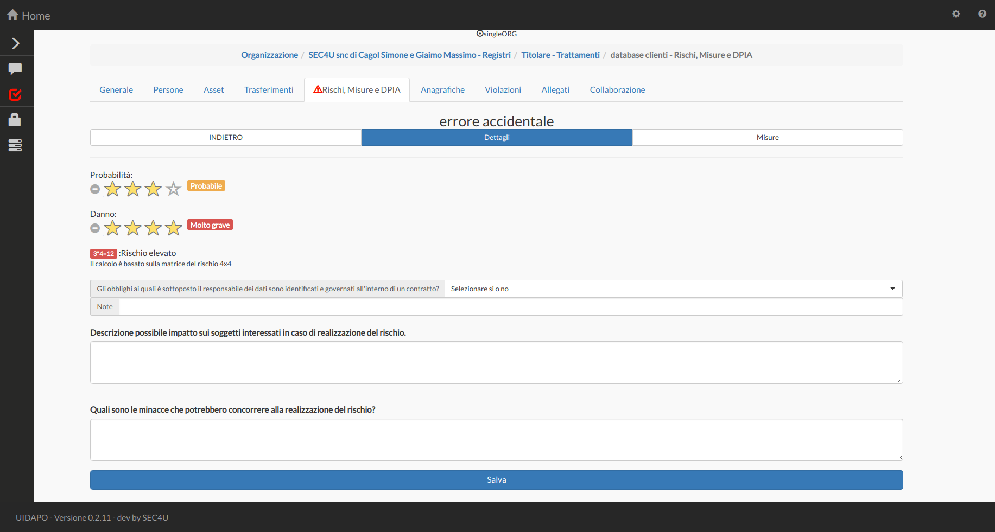The height and width of the screenshot is (532, 995).
Task: Click the 3*4=12 risk score badge
Action: tap(104, 253)
